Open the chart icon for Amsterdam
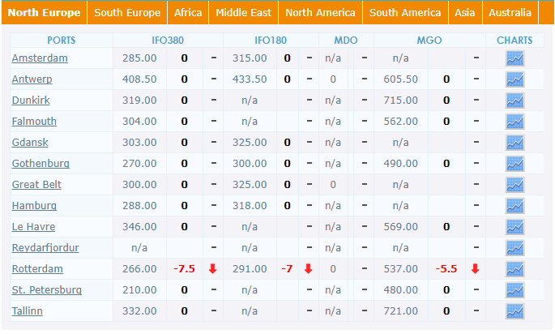This screenshot has width=555, height=334. point(514,58)
